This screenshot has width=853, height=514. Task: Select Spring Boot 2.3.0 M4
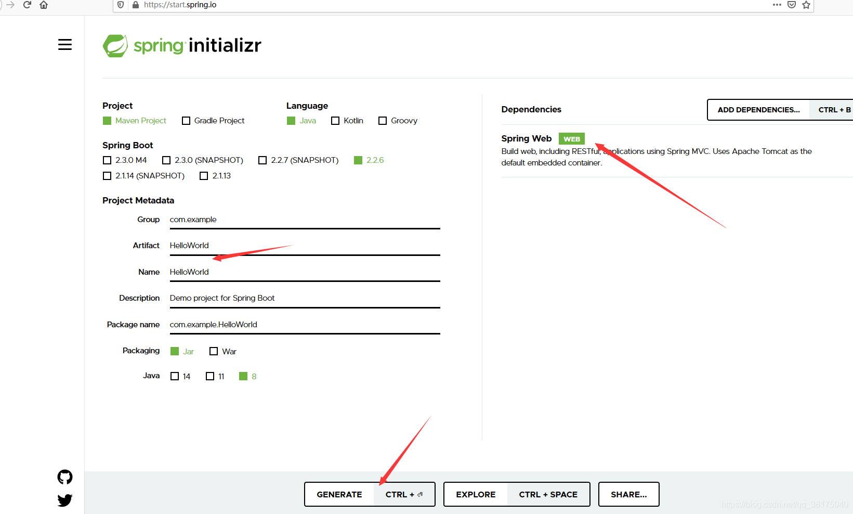[x=125, y=160]
